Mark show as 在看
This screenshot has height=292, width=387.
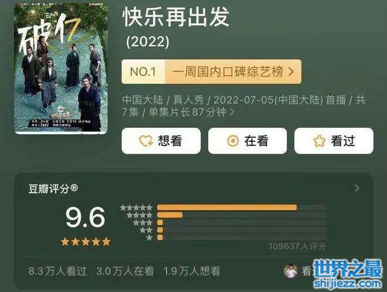pos(247,141)
